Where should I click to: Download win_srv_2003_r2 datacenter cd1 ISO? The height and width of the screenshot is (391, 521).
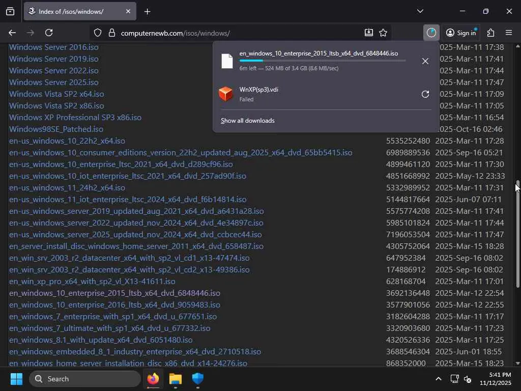(x=129, y=258)
